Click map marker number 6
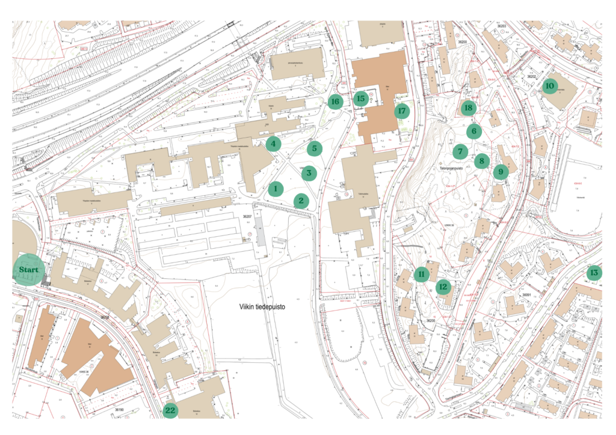The width and height of the screenshot is (616, 435). 473,130
